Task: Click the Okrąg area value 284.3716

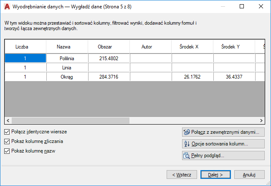Action: pyautogui.click(x=109, y=76)
